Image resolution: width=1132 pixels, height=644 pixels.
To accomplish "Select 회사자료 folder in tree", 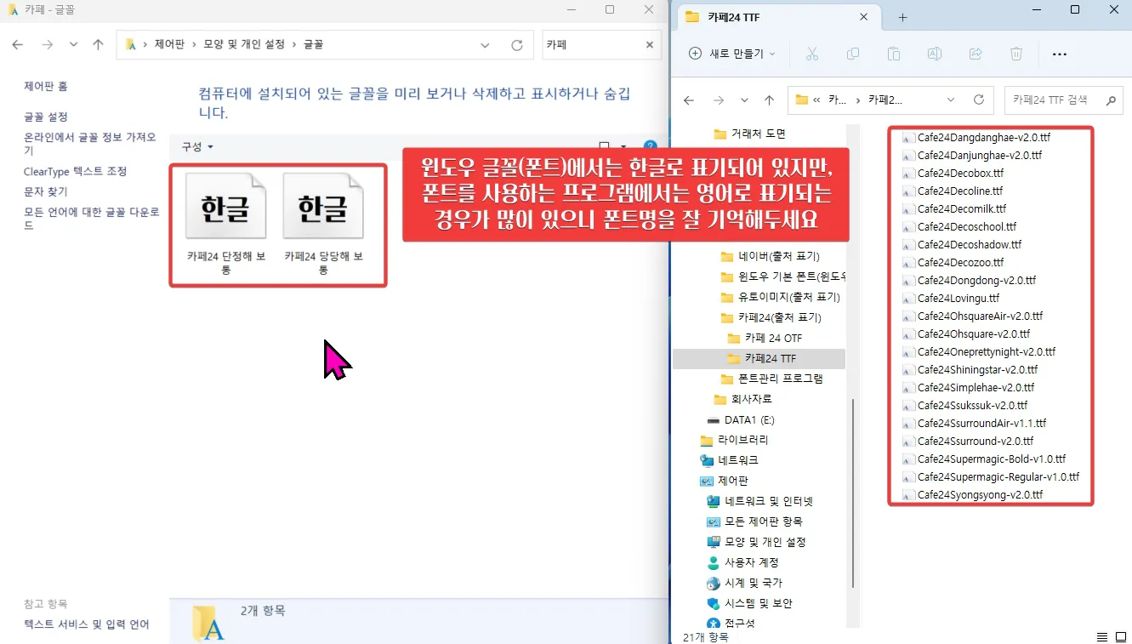I will click(x=742, y=399).
